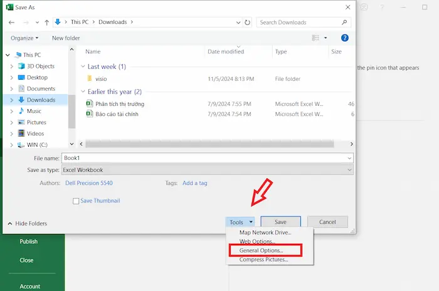The image size is (439, 291).
Task: Click the Pictures icon in sidebar
Action: tap(21, 122)
